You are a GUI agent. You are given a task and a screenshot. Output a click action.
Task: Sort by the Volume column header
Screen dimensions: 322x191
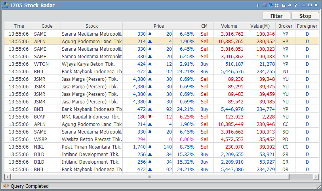229,26
